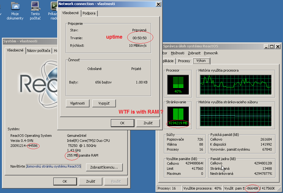This screenshot has width=283, height=193.
Task: Click the Vyrovnáv. pamäť systému value 67840
Action: coord(267,149)
